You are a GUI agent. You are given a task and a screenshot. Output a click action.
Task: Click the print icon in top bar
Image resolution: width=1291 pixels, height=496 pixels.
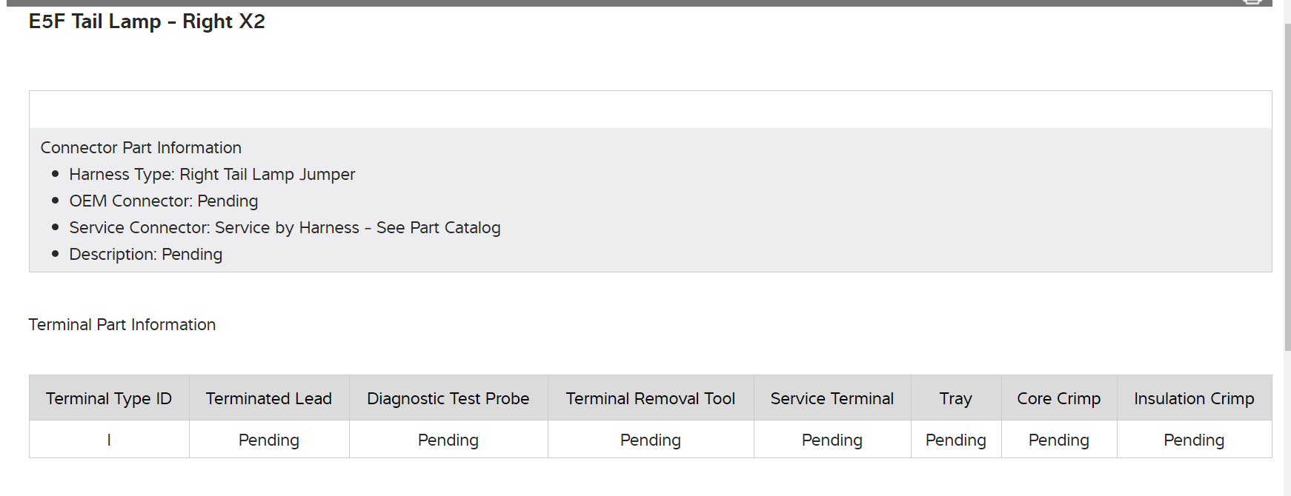1252,2
